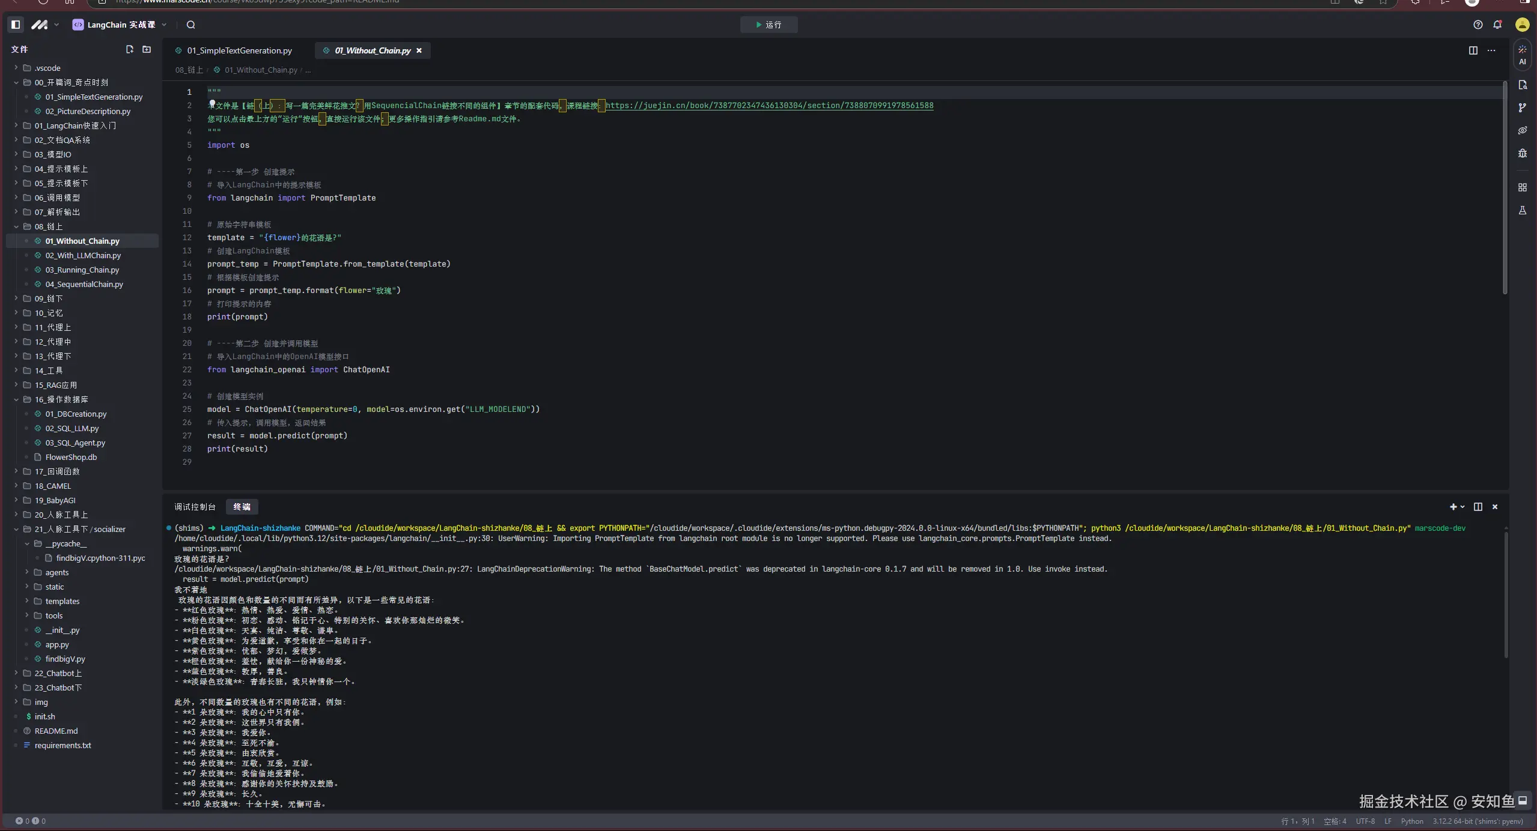Open the file search sidebar icon
1537x831 pixels.
tap(1522, 85)
